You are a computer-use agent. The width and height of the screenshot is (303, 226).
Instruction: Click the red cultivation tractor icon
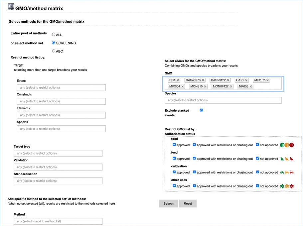[292, 172]
